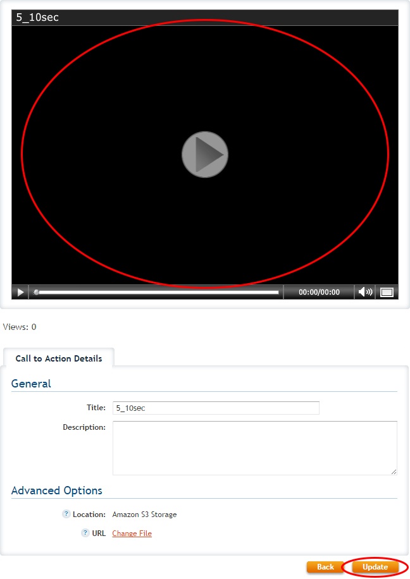
Task: Click the Amazon S3 Storage location text
Action: tap(144, 515)
